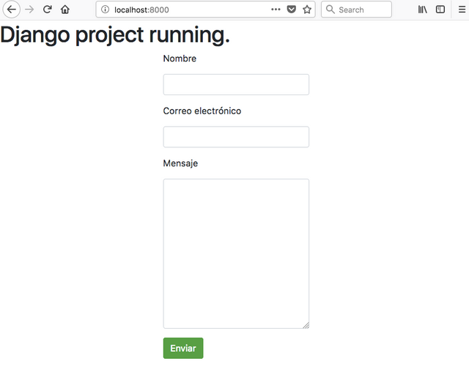Screen dimensions: 469x375
Task: Submit the form with Enviar button
Action: pyautogui.click(x=183, y=348)
